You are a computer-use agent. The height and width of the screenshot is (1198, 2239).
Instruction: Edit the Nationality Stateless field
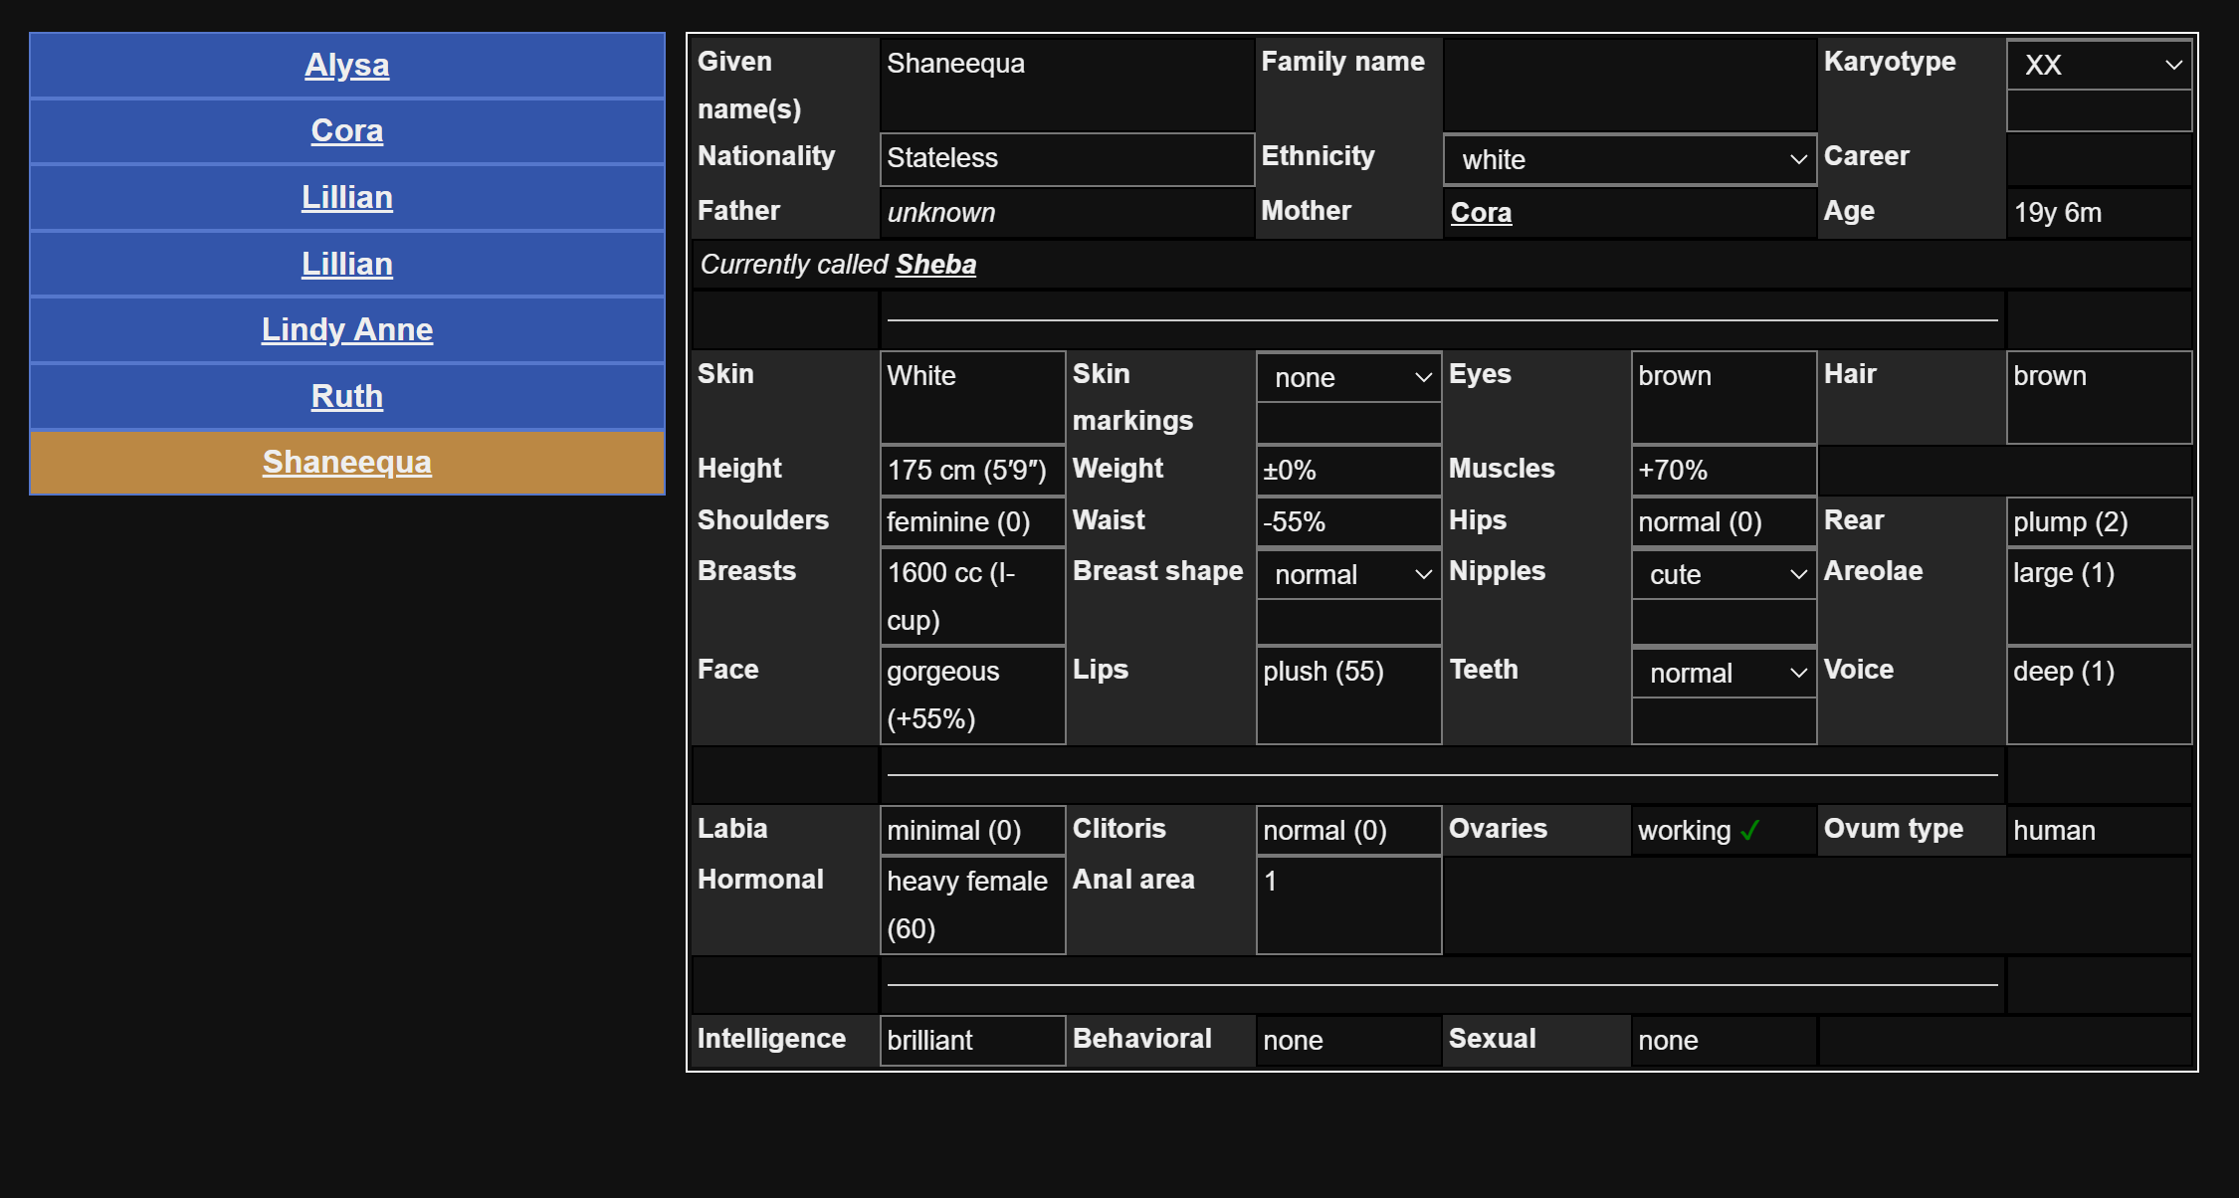[x=1066, y=158]
